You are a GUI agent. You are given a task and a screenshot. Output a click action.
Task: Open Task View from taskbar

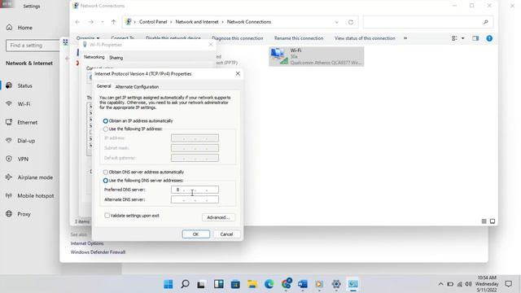(201, 284)
